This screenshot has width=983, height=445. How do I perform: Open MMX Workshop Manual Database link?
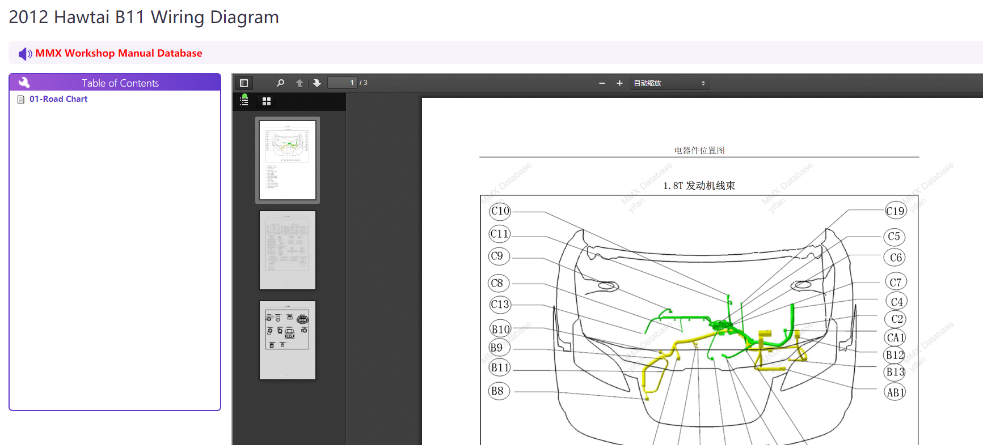(119, 53)
